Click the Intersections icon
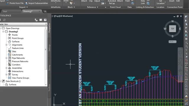The width and height of the screenshot is (189, 106). tap(9, 71)
